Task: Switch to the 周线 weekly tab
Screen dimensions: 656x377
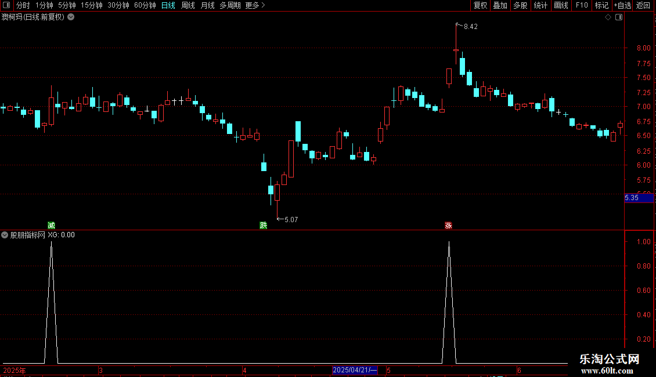Action: [188, 5]
